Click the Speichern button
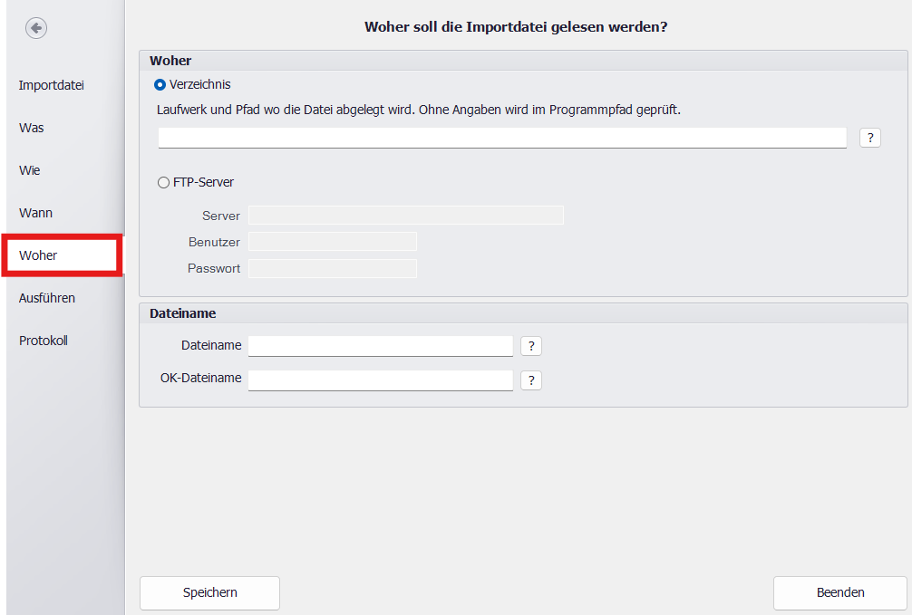 tap(209, 593)
